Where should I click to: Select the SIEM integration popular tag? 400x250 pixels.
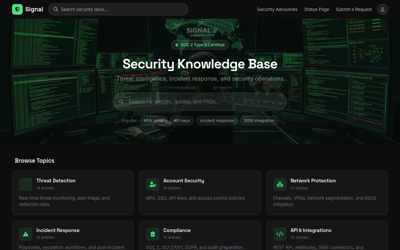(259, 121)
